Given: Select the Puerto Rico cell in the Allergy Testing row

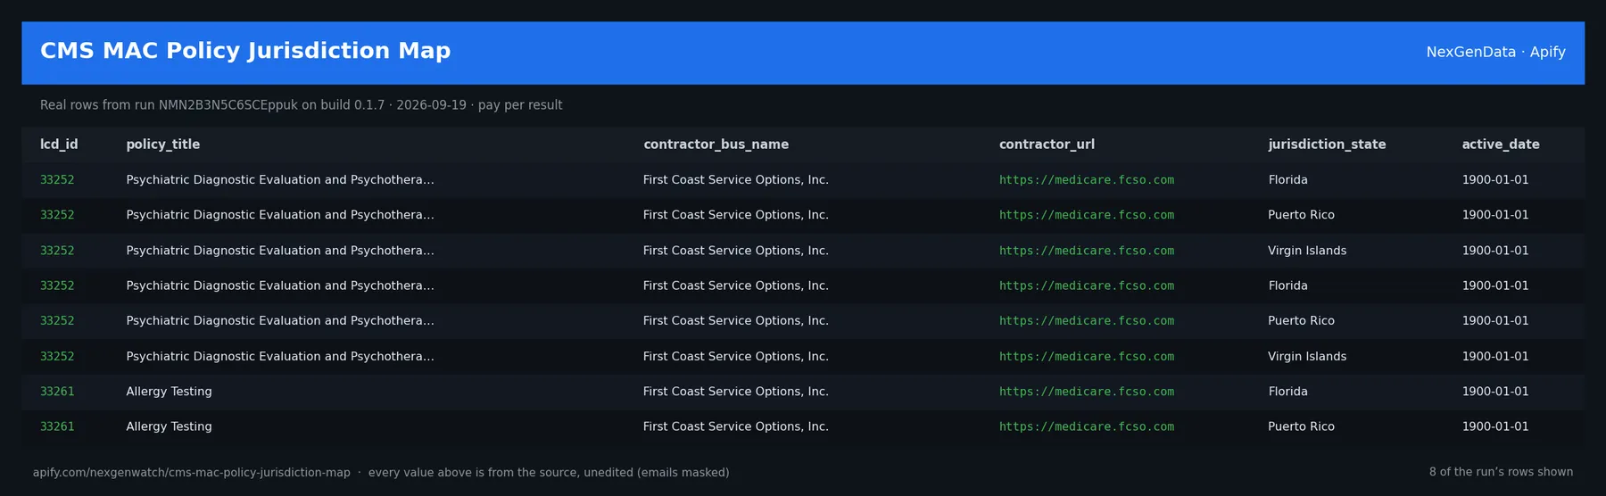Looking at the screenshot, I should pyautogui.click(x=1301, y=426).
